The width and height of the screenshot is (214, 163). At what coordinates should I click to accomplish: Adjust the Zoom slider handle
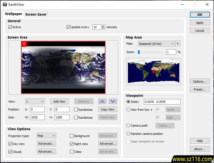point(139,52)
